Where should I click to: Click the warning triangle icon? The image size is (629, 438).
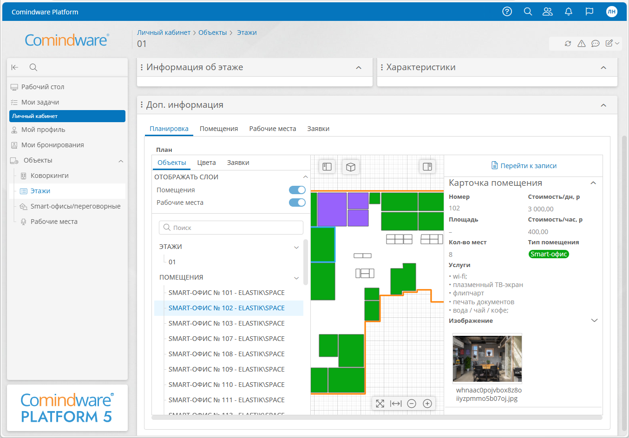581,43
